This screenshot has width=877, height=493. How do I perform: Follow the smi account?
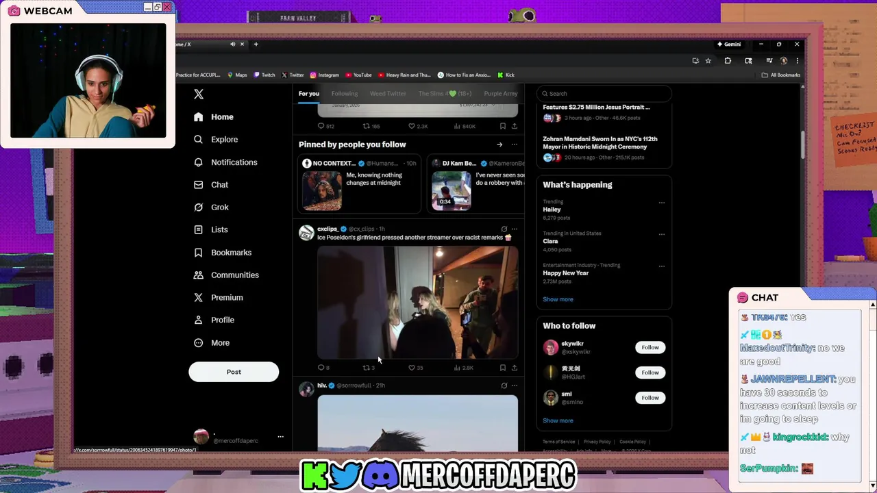[x=650, y=398]
